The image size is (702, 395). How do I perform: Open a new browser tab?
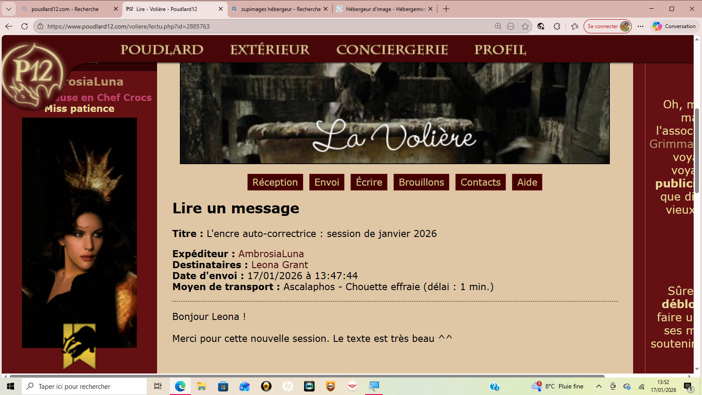(x=446, y=9)
